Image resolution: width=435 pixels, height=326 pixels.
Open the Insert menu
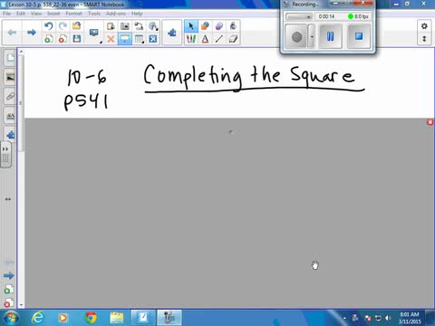click(x=53, y=14)
